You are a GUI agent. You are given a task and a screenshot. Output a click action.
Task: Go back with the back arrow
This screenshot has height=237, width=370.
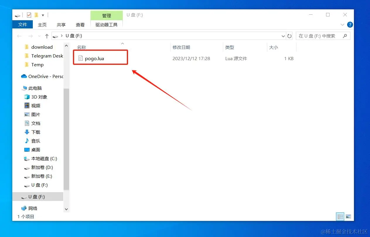coord(19,36)
